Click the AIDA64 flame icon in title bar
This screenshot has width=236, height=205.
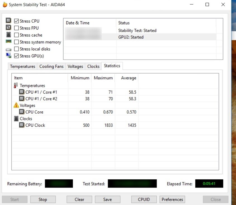(5, 4)
